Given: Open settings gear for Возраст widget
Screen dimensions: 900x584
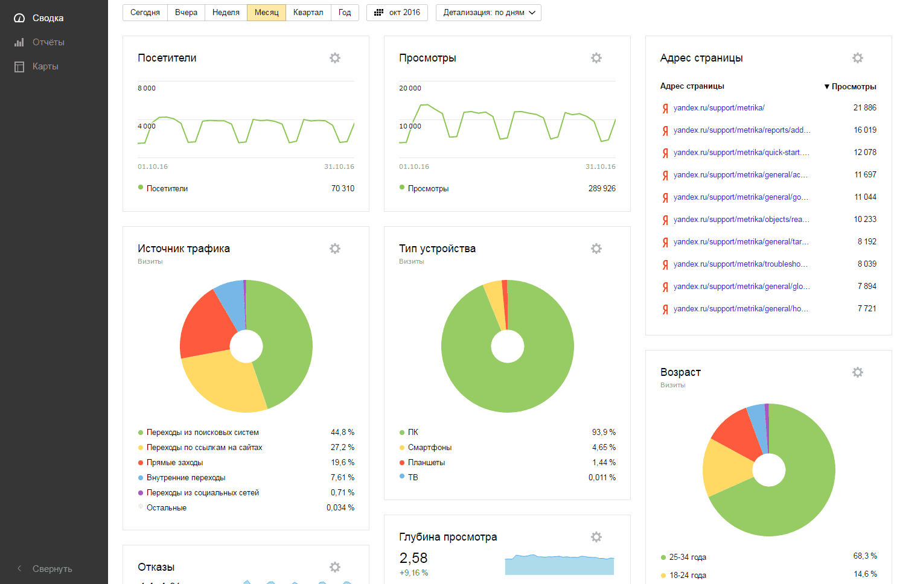Looking at the screenshot, I should 858,372.
